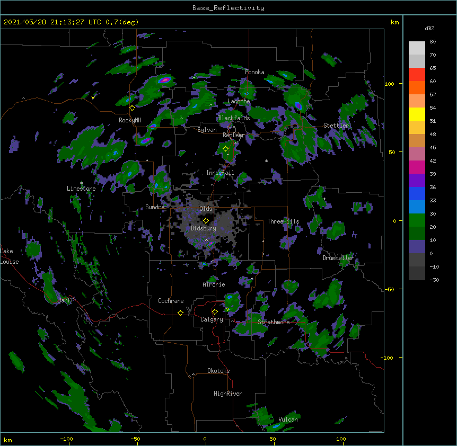Screen dimensions: 457x446
Task: Click the yellow V marker northwest of RockyMH
Action: [93, 97]
